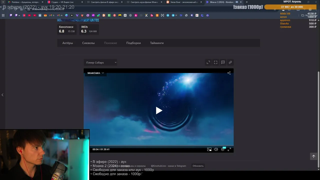The height and width of the screenshot is (180, 320).
Task: Toggle picture-in-picture in the player
Action: [209, 149]
